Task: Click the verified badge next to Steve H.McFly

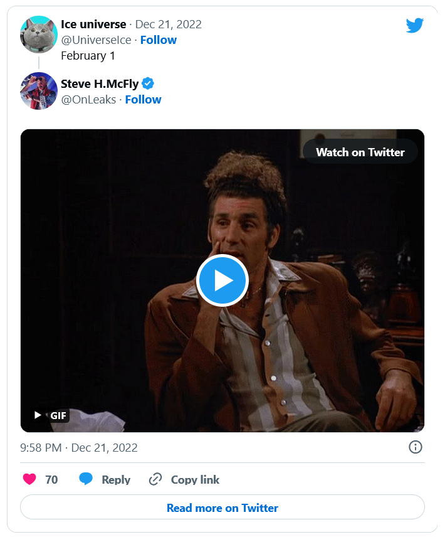Action: [x=148, y=84]
